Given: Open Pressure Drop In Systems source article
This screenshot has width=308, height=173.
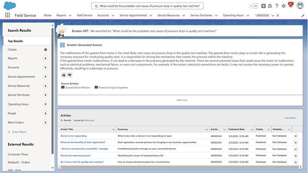Looking at the screenshot, I should [x=113, y=88].
